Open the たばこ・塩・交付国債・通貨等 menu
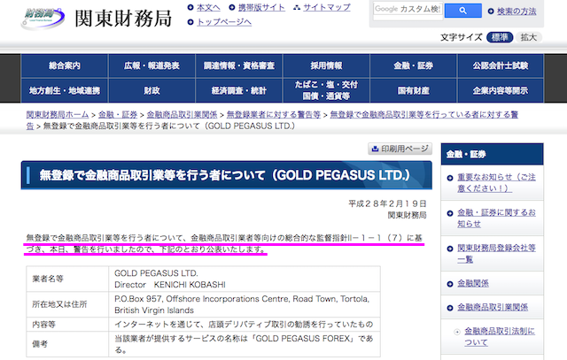This screenshot has height=360, width=567. point(326,90)
